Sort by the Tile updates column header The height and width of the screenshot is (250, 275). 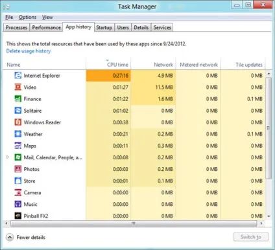(x=243, y=64)
